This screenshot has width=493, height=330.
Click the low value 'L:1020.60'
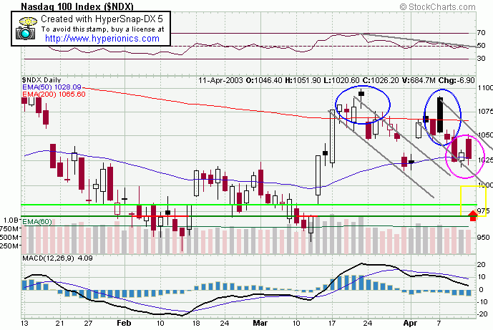(x=341, y=81)
